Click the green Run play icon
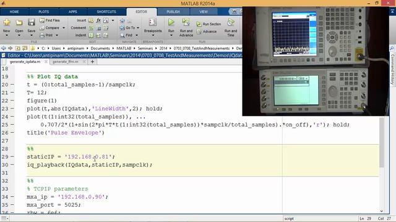This screenshot has width=396, height=222. pyautogui.click(x=171, y=22)
